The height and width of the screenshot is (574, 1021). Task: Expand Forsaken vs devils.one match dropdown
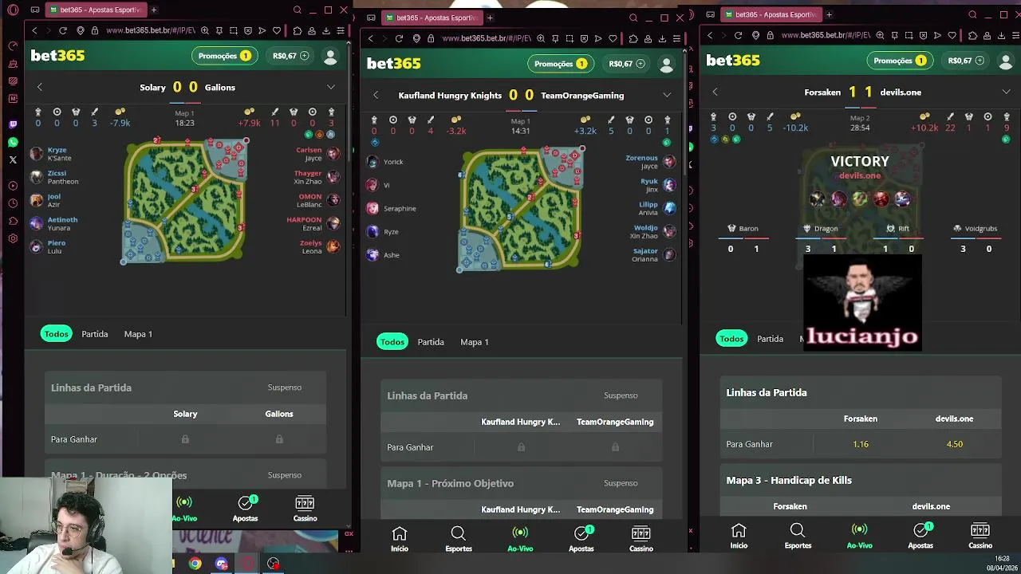(x=1007, y=92)
